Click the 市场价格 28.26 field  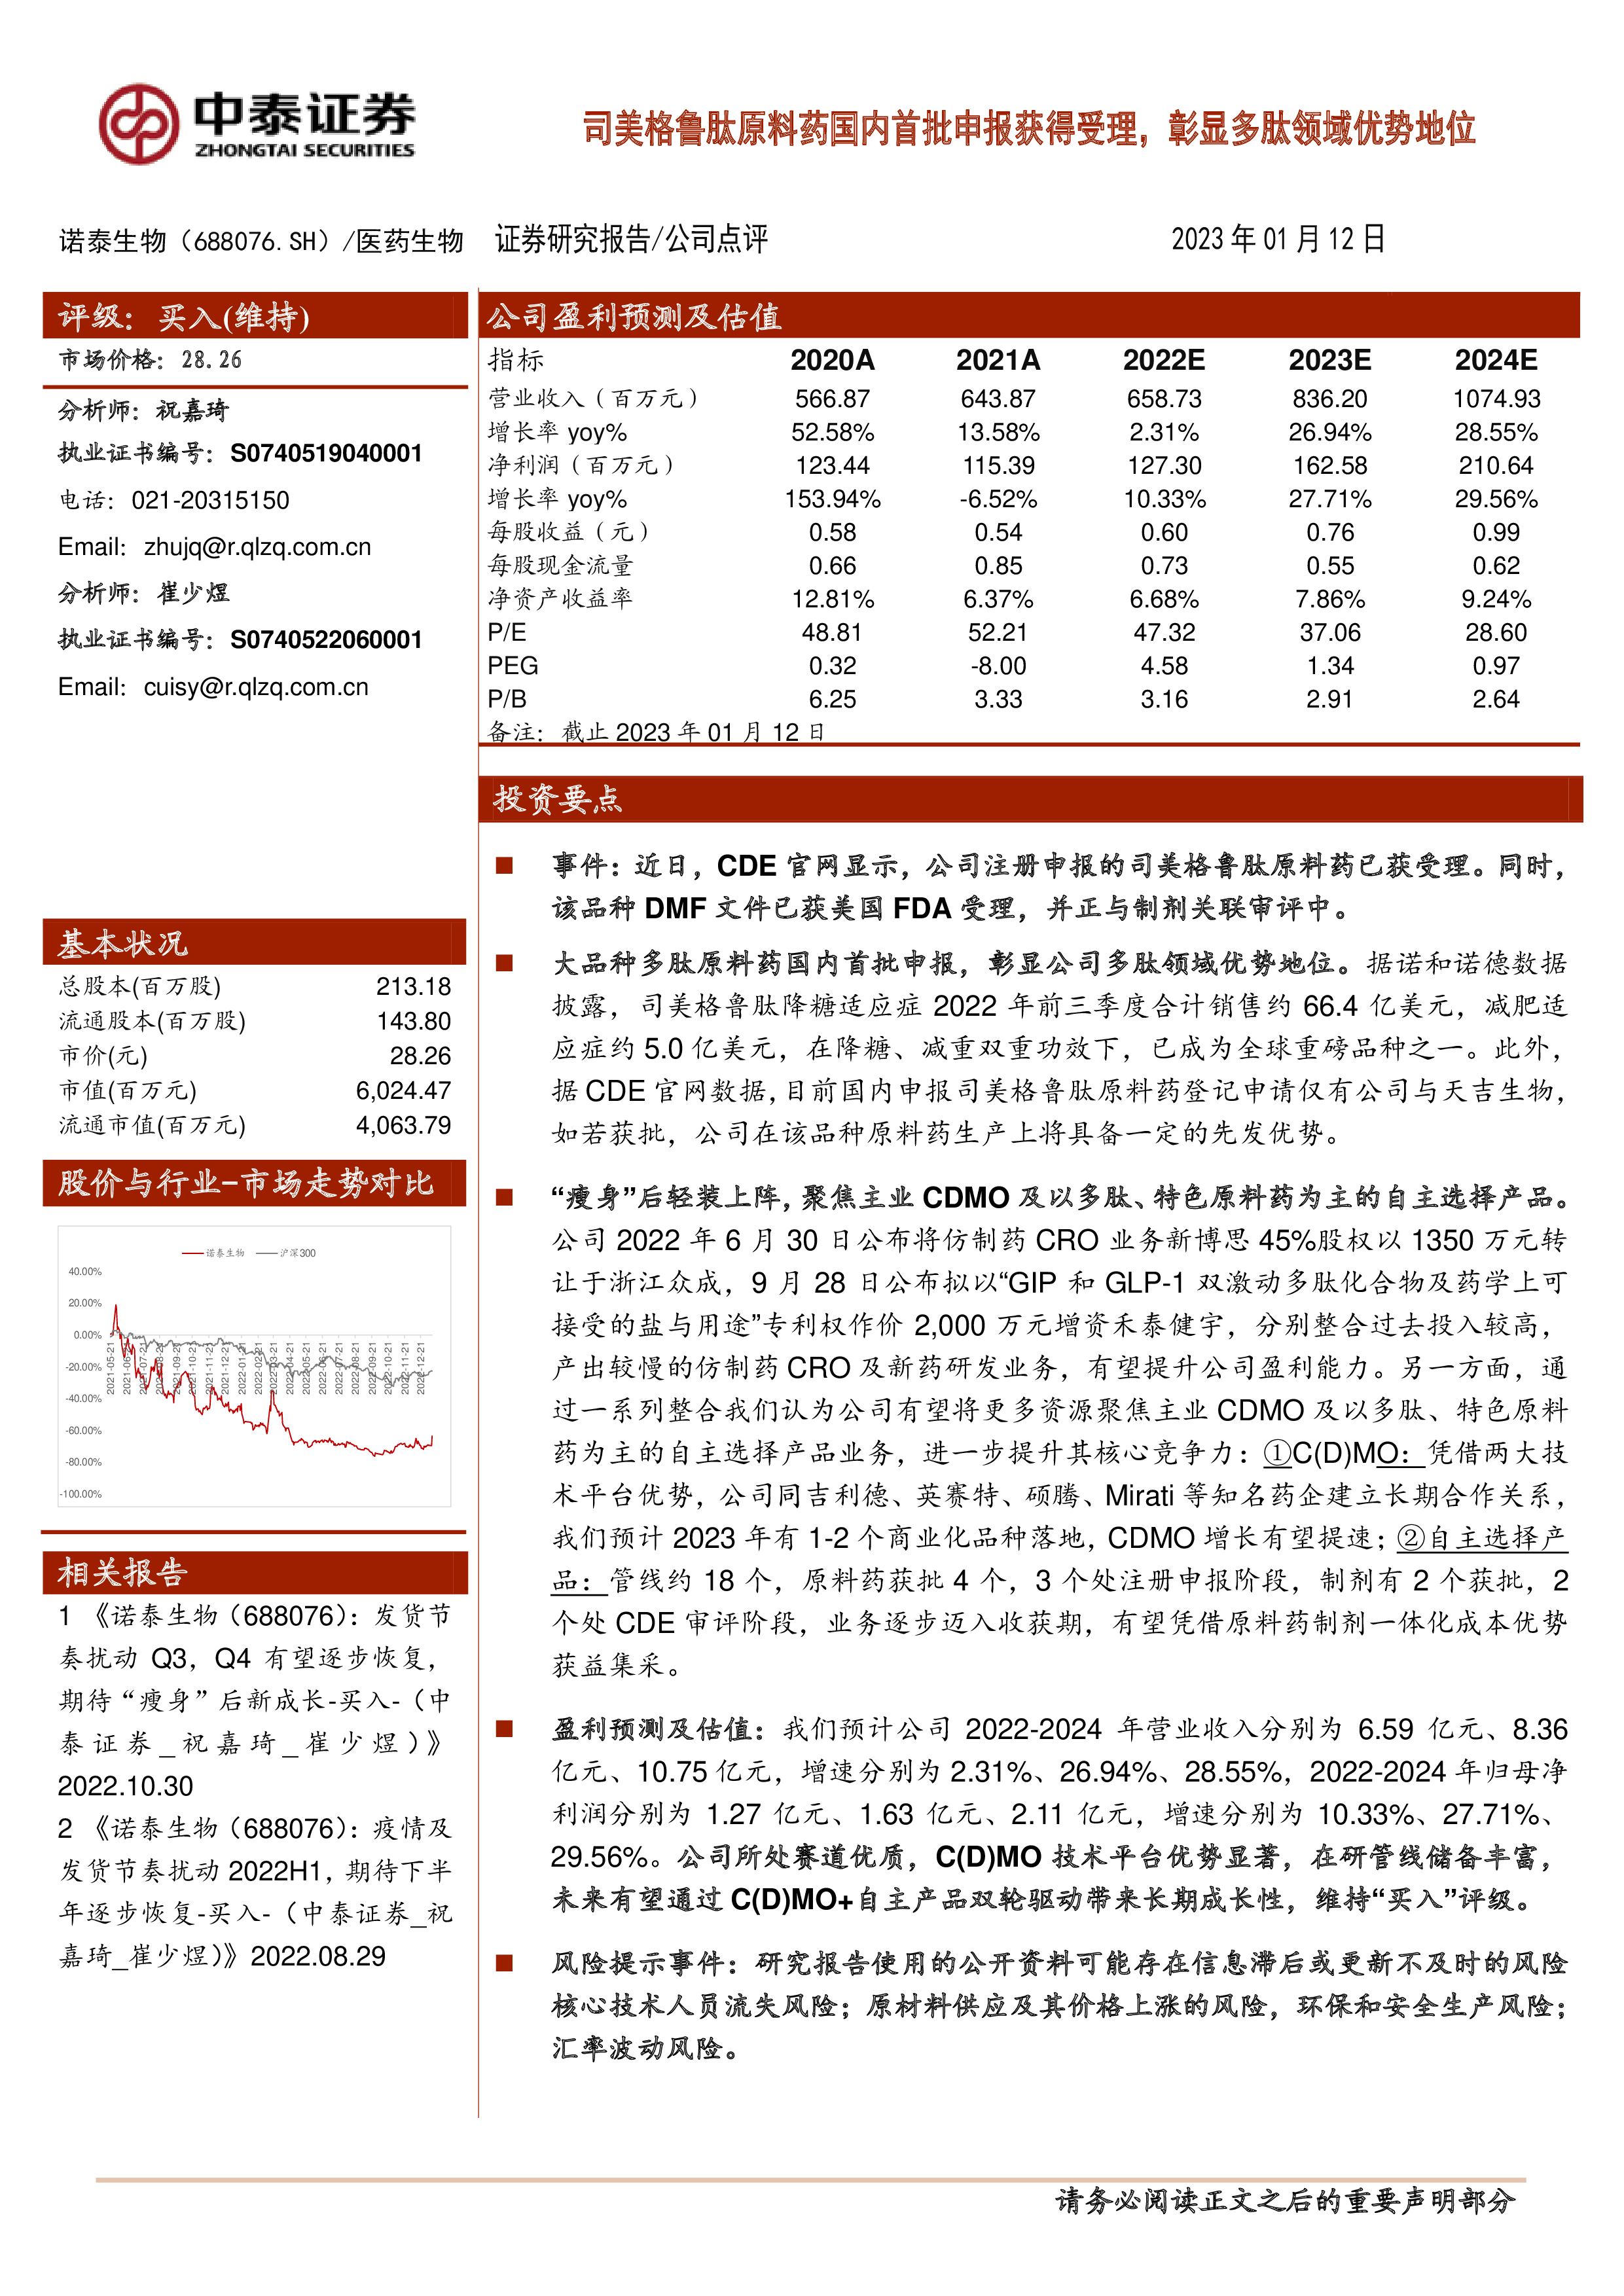150,360
